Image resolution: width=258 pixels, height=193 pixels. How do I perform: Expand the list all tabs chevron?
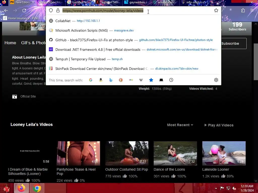pyautogui.click(x=220, y=2)
